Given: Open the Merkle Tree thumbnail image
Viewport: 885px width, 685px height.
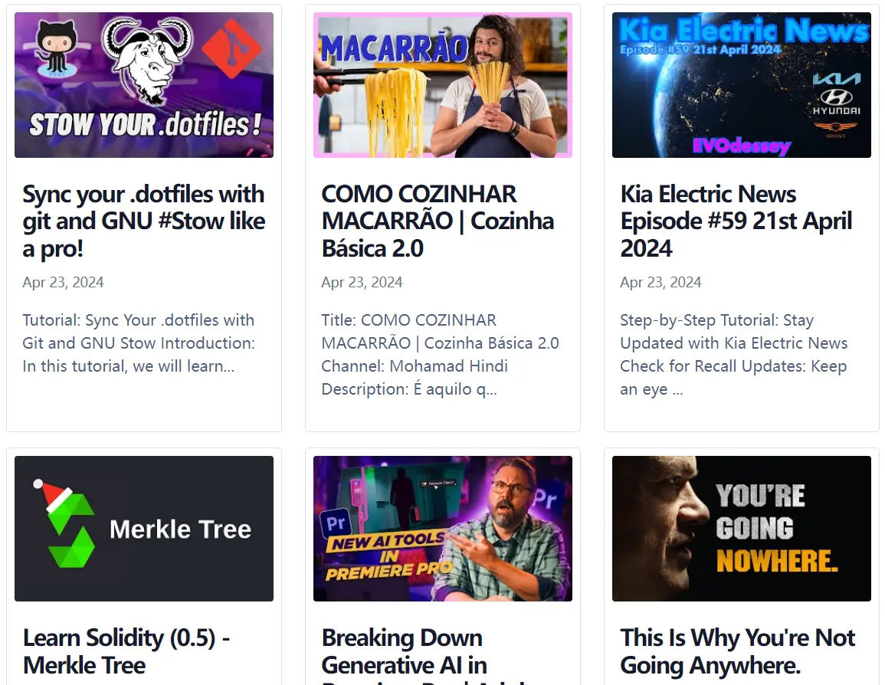Looking at the screenshot, I should coord(144,529).
